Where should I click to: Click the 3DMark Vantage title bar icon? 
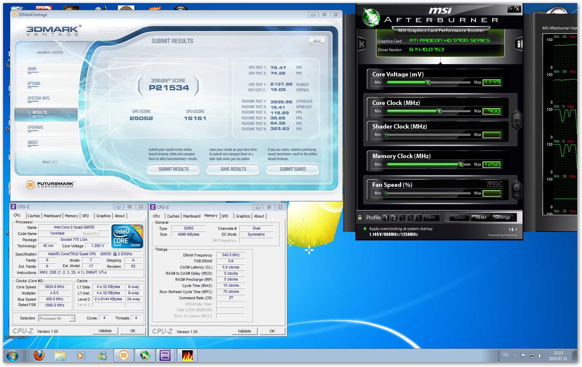click(14, 14)
